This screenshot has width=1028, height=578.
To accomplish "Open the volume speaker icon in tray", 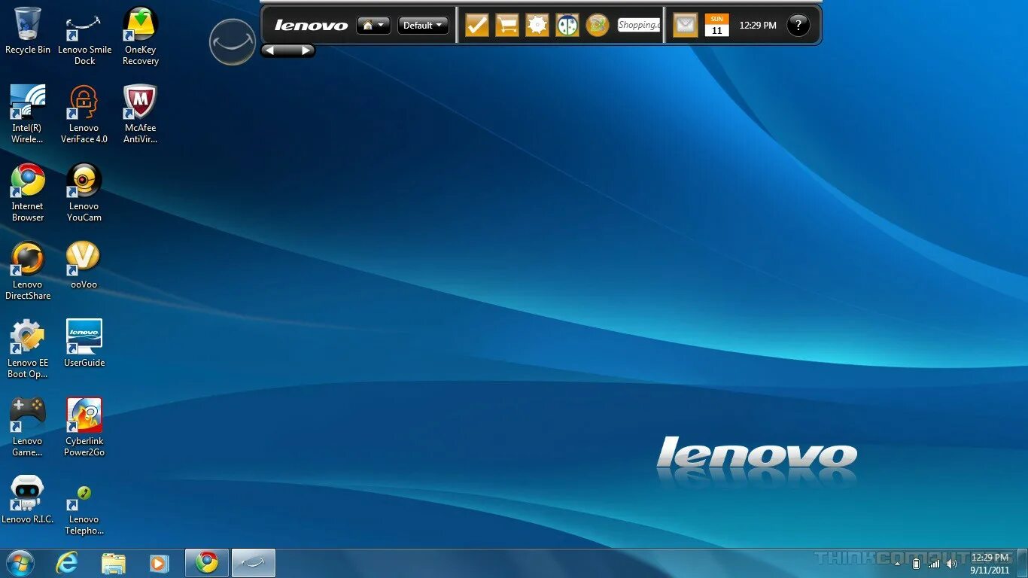I will click(x=952, y=564).
